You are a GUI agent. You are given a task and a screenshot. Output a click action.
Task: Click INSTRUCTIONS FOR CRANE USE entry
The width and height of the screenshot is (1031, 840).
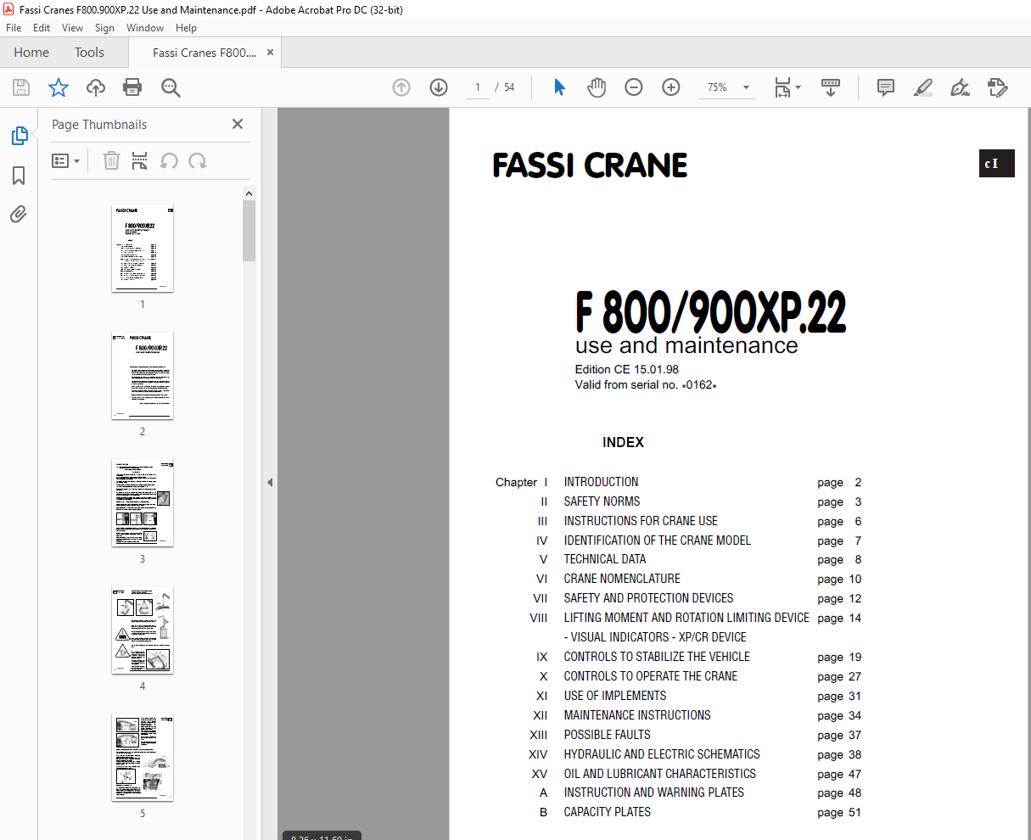pos(641,521)
